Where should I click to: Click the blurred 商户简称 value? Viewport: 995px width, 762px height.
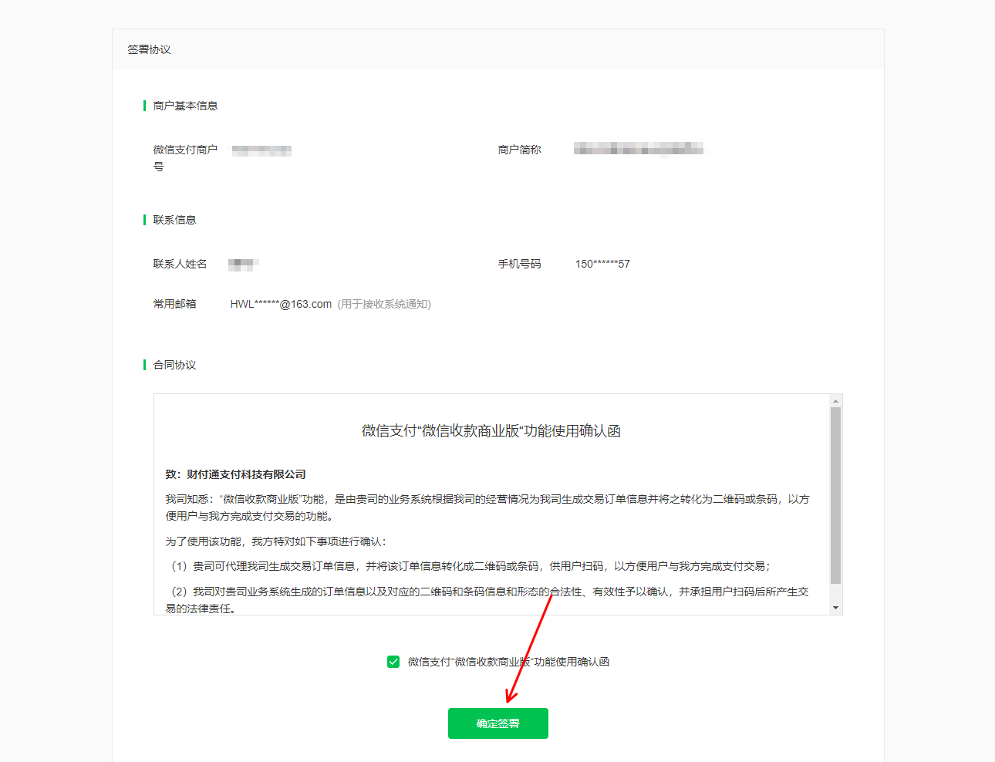639,149
